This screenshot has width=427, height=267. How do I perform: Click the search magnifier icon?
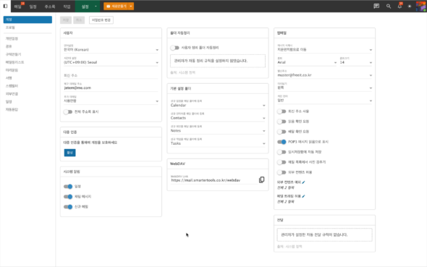(x=389, y=6)
